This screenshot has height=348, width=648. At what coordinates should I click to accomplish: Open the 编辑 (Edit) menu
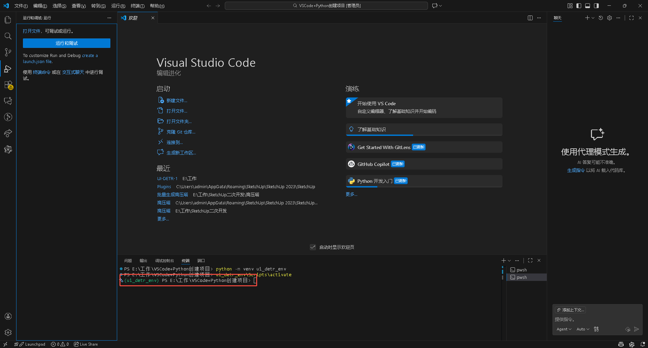pos(40,6)
